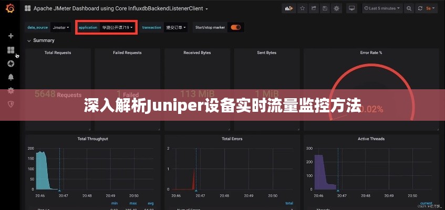Open the transaction variable dropdown
Image resolution: width=445 pixels, height=210 pixels.
coord(175,27)
